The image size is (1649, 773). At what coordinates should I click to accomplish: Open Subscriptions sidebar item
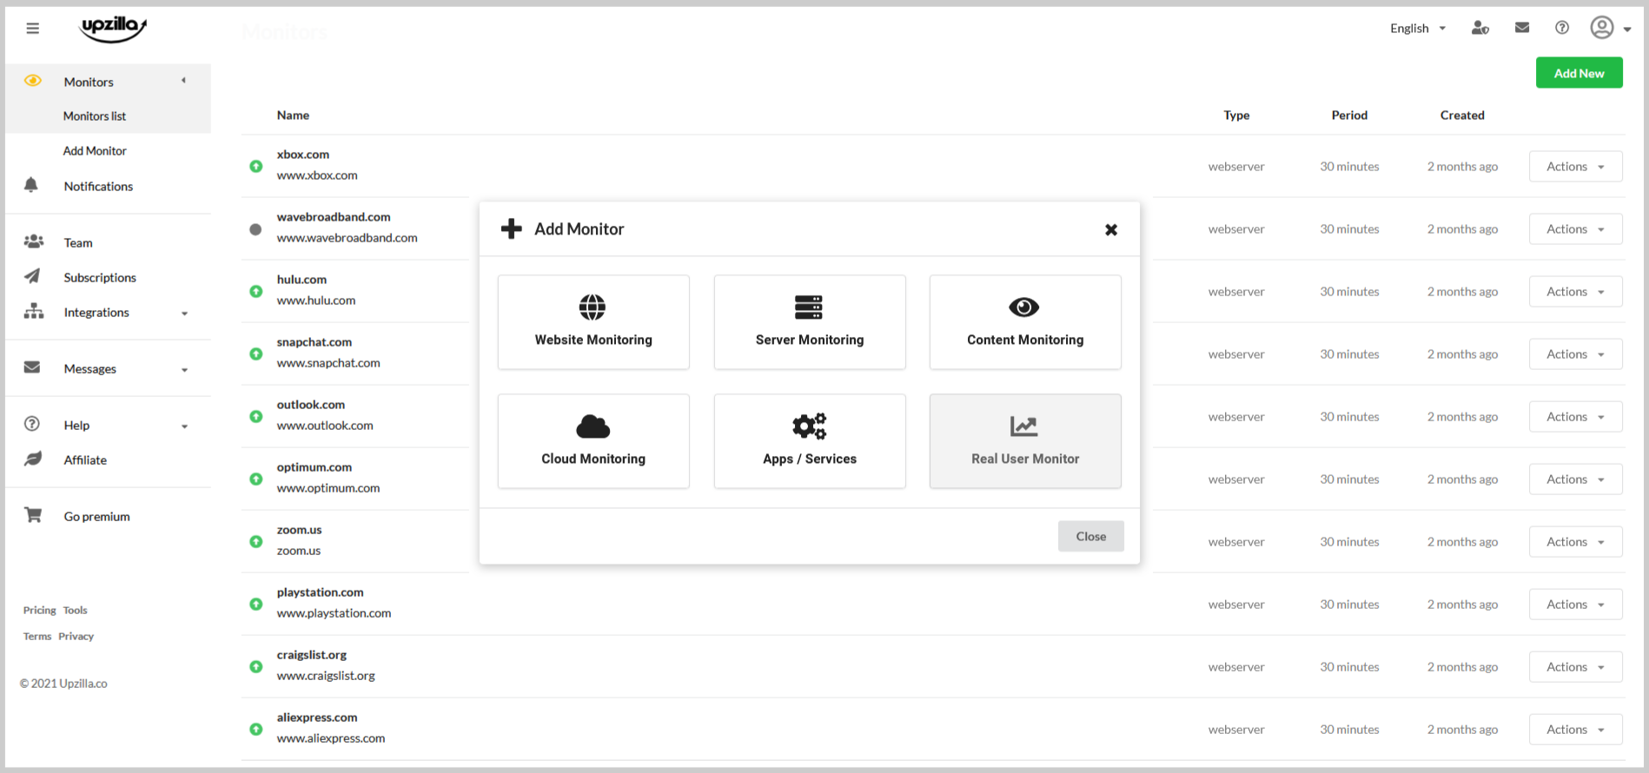(100, 277)
